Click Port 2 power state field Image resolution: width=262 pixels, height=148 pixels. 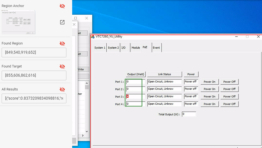(x=191, y=89)
